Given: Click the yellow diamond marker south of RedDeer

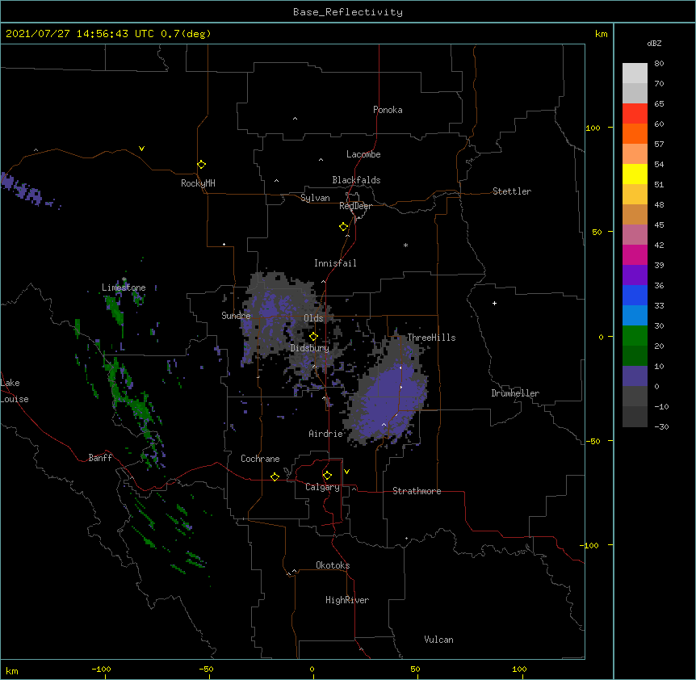Looking at the screenshot, I should point(344,227).
